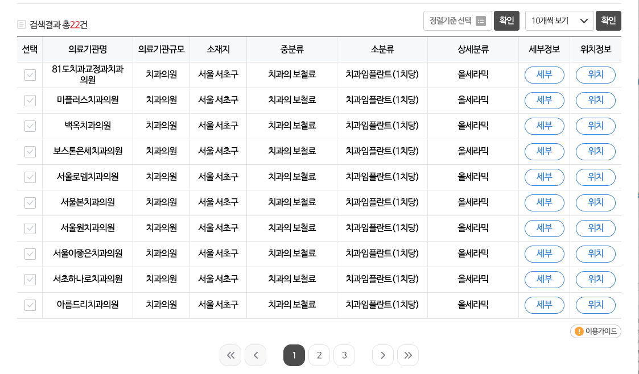Show 위치 location for 보스톤은세치과의원
Image resolution: width=639 pixels, height=374 pixels.
pos(595,151)
